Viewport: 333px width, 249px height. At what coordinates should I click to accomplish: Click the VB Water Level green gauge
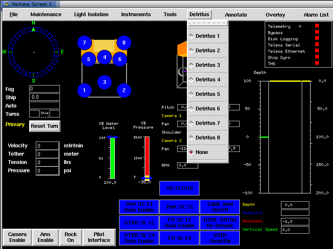click(112, 158)
